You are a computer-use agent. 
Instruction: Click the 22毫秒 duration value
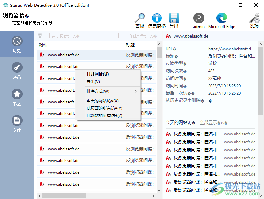pos(215,78)
